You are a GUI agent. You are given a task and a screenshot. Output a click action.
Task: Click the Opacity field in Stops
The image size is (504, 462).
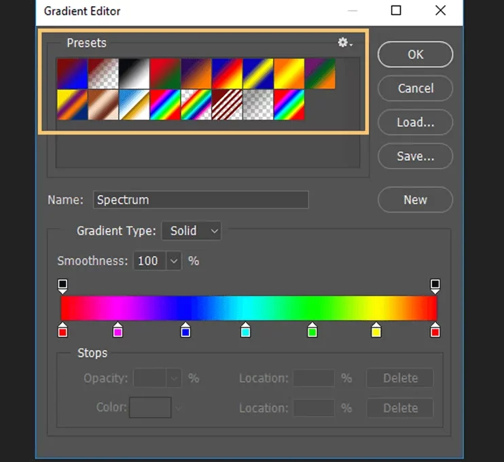click(x=150, y=378)
